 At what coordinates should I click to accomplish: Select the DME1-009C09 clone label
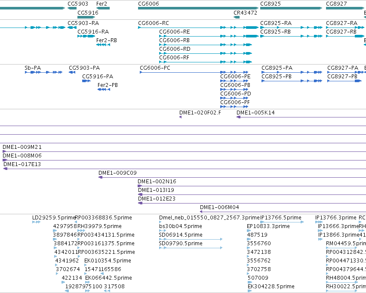pos(117,173)
